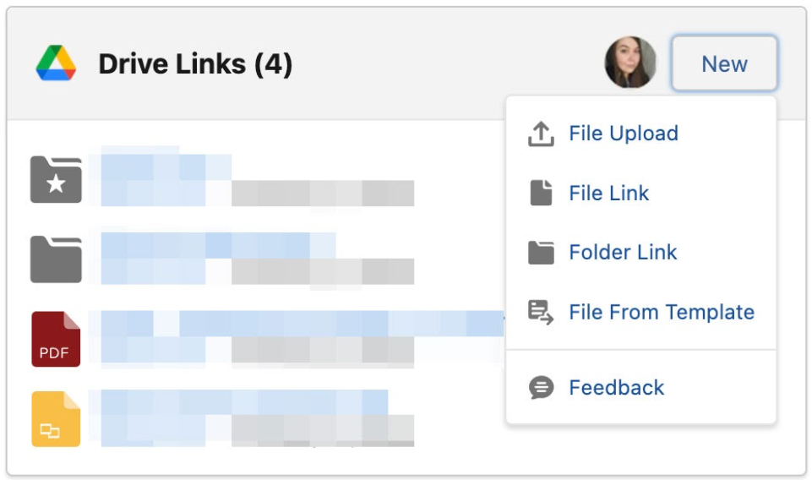The image size is (812, 480).
Task: Click the red PDF file icon
Action: [56, 339]
